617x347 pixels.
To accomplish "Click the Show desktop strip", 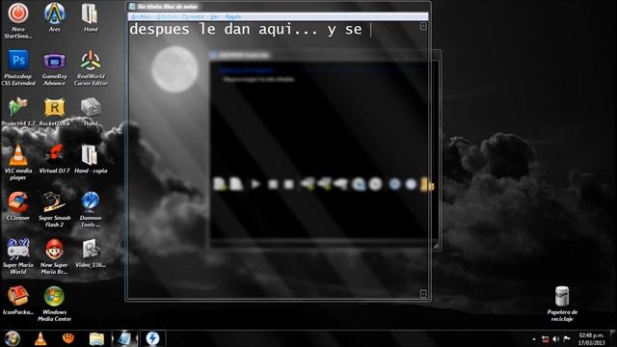I will [613, 338].
